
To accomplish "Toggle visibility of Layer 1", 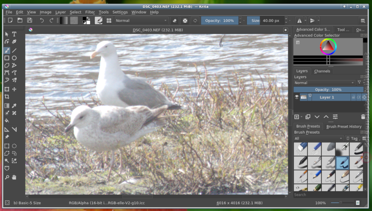I will (297, 97).
